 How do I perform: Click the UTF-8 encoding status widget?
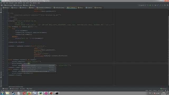(155, 91)
